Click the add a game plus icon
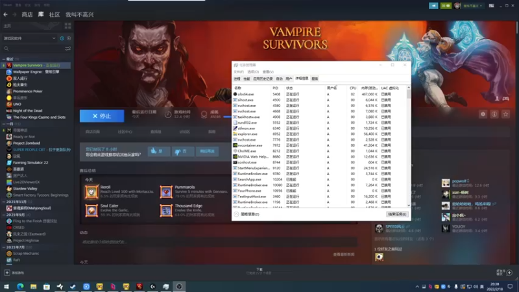This screenshot has width=519, height=292. click(7, 273)
